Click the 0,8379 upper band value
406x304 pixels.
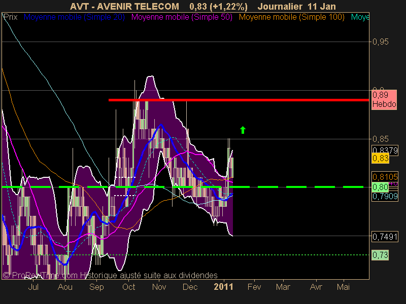(x=385, y=150)
